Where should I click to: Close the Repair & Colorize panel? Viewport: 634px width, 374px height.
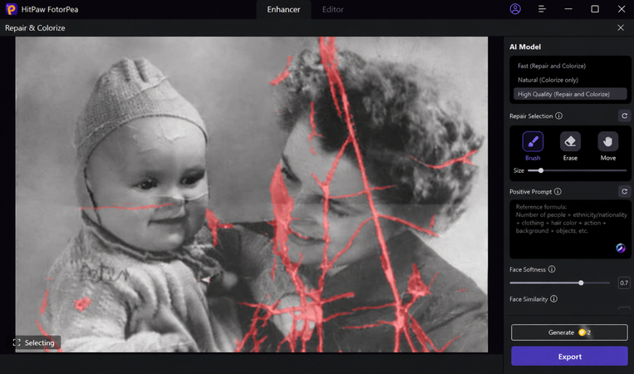point(621,27)
